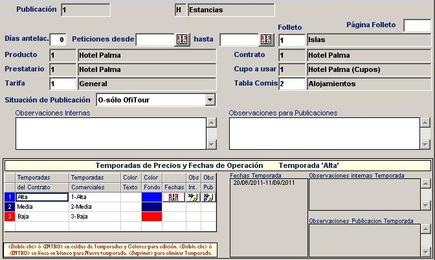435x260 pixels.
Task: Open Obs Pub notes icon for Alta
Action: [x=208, y=197]
